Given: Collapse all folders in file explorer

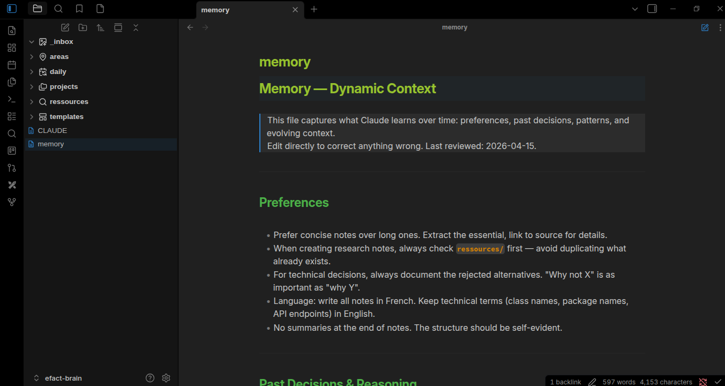Looking at the screenshot, I should click(x=136, y=27).
